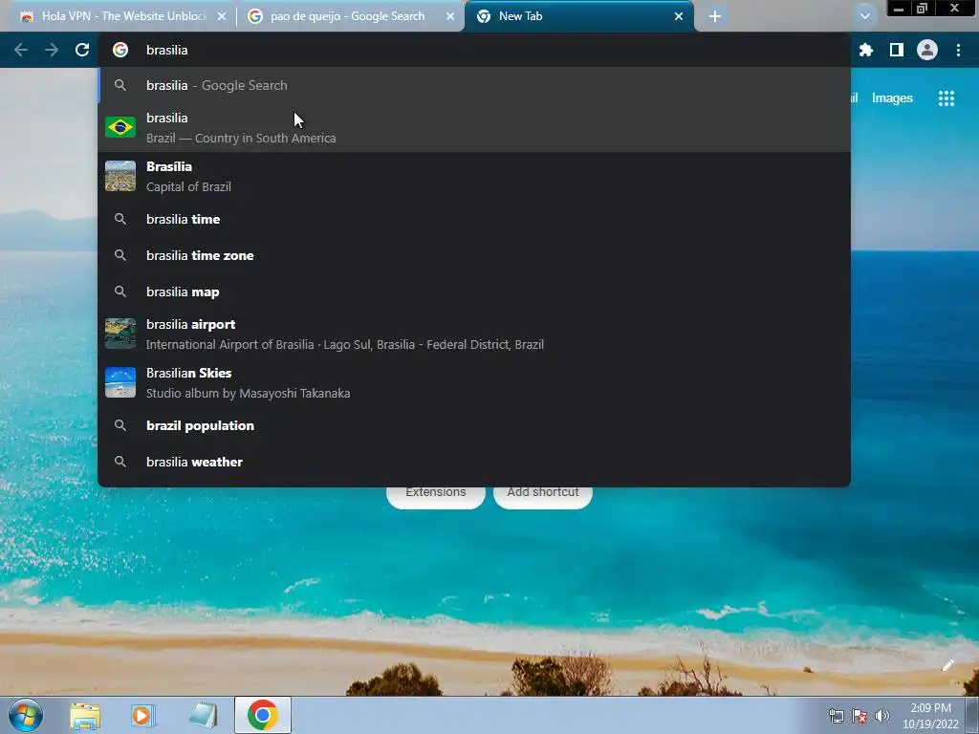Select 'brazil population' suggestion
This screenshot has width=979, height=734.
[x=474, y=425]
